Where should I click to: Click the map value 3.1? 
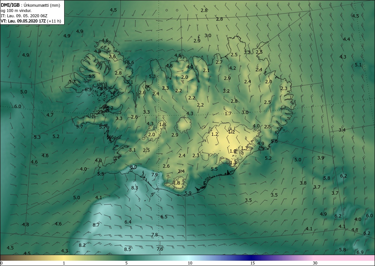click(x=132, y=150)
